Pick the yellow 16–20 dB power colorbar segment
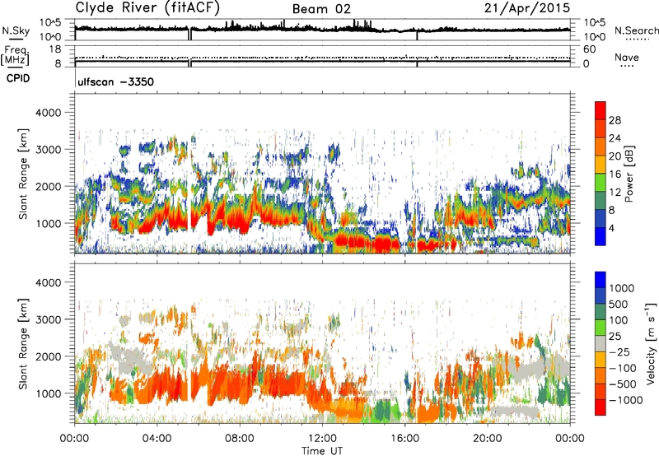659x456 pixels. (601, 165)
